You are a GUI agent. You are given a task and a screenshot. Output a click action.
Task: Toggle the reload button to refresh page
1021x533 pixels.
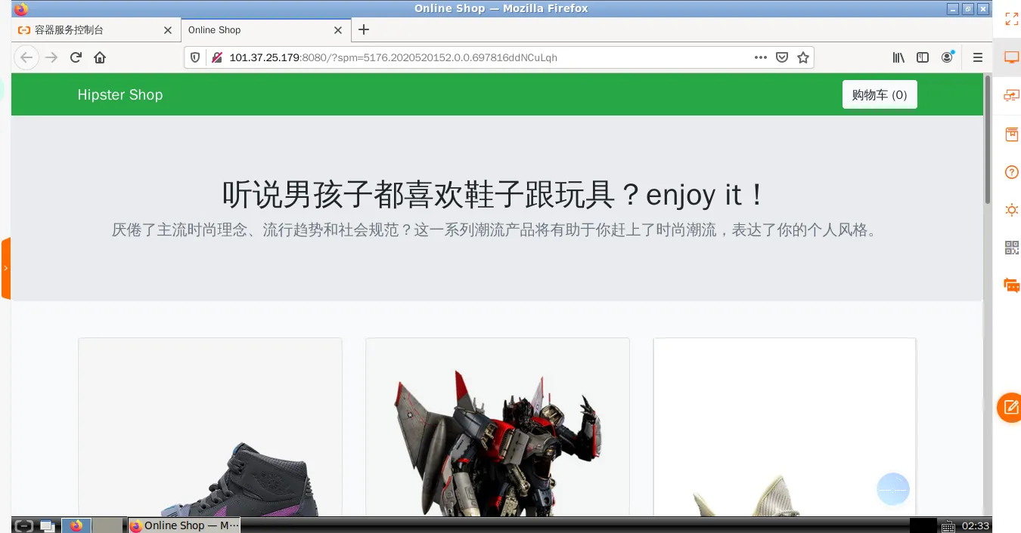[76, 57]
